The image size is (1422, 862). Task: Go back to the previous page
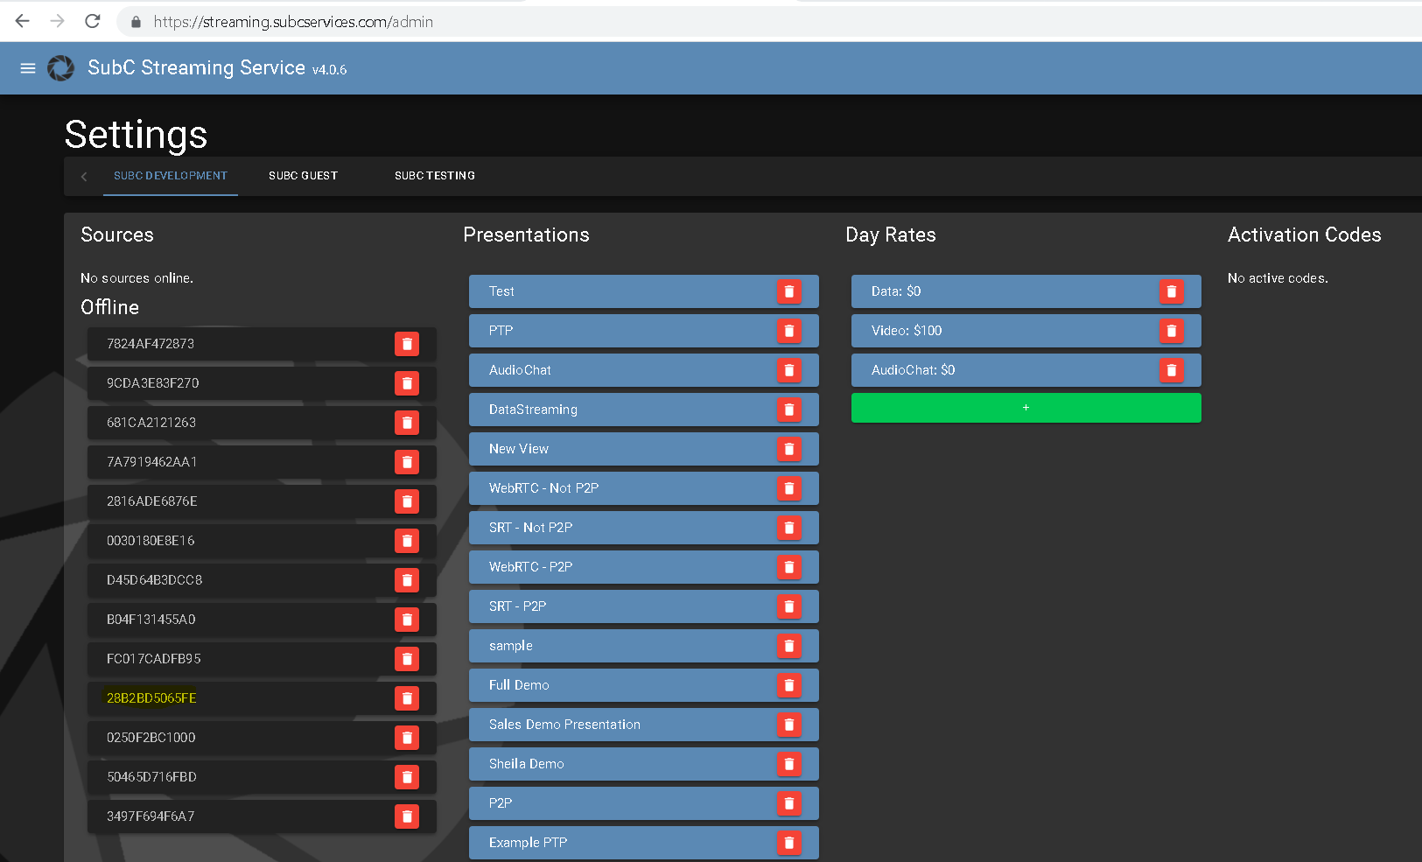point(23,21)
